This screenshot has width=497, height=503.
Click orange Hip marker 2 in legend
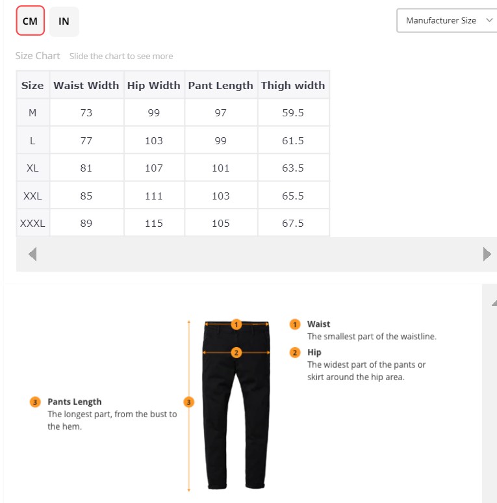(x=295, y=353)
